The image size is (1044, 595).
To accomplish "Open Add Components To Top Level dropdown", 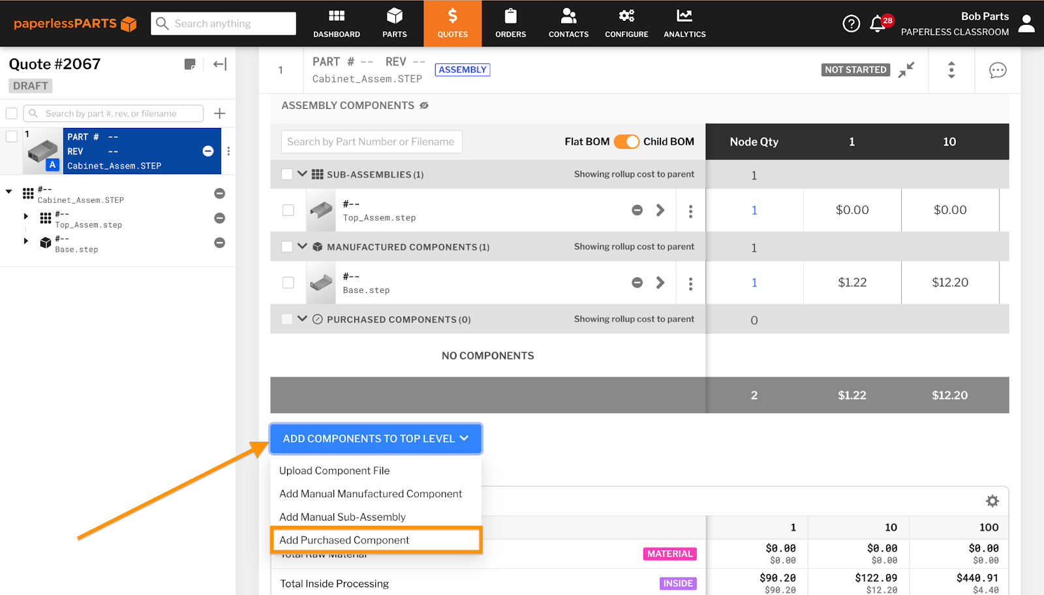I will (x=376, y=438).
